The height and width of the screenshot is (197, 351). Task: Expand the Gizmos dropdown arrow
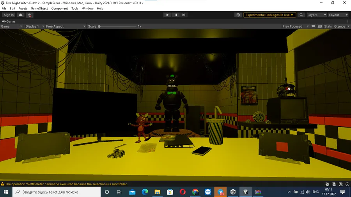coord(349,26)
